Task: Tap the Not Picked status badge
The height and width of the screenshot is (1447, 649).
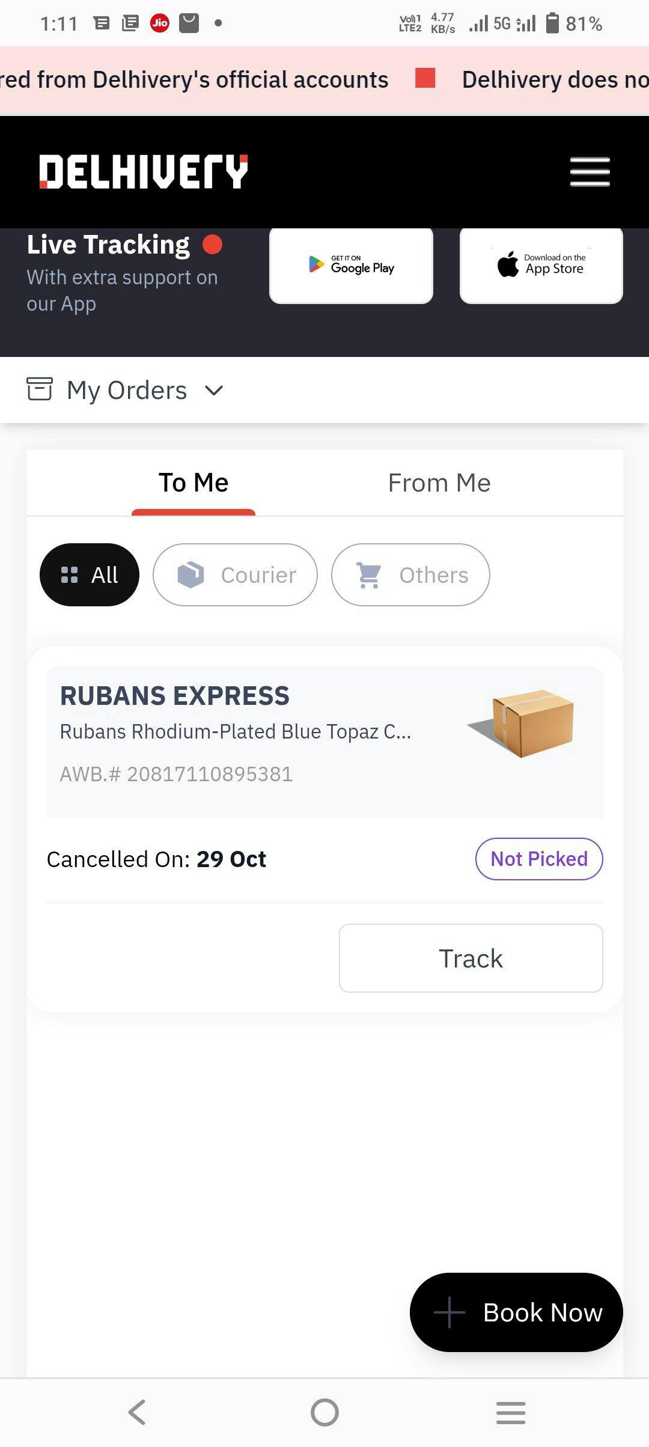Action: [539, 859]
